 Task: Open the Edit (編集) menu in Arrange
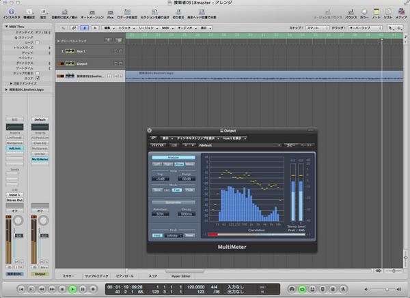click(109, 28)
